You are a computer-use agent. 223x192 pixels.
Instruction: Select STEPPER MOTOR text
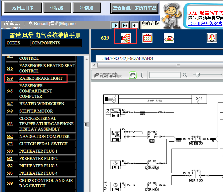coord(36,111)
